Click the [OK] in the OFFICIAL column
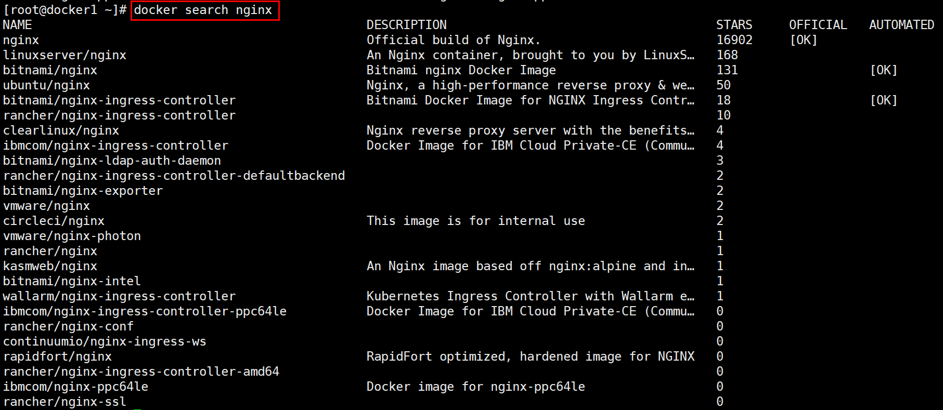The width and height of the screenshot is (943, 410). (803, 40)
